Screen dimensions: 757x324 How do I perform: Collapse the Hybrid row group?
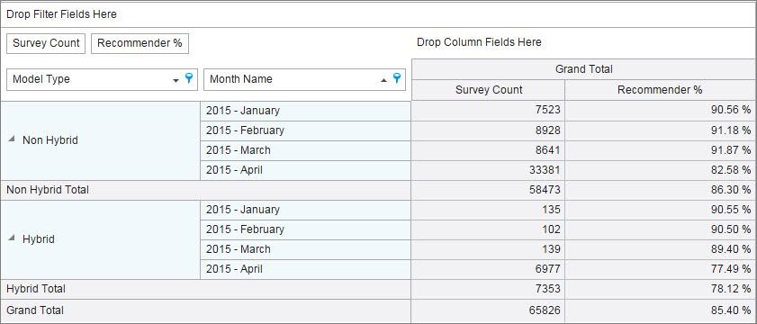12,238
